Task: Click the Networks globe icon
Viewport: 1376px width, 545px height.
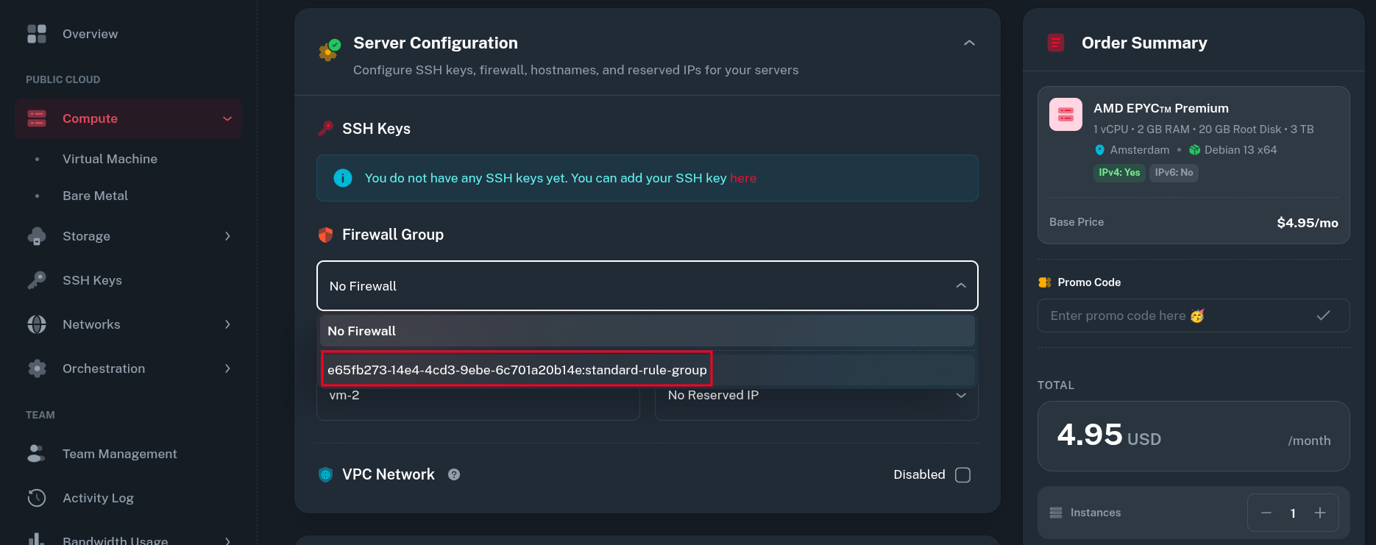Action: click(x=37, y=324)
